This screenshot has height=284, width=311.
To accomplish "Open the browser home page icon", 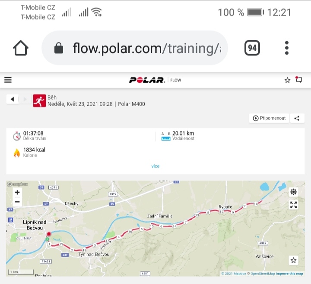I will pyautogui.click(x=21, y=48).
